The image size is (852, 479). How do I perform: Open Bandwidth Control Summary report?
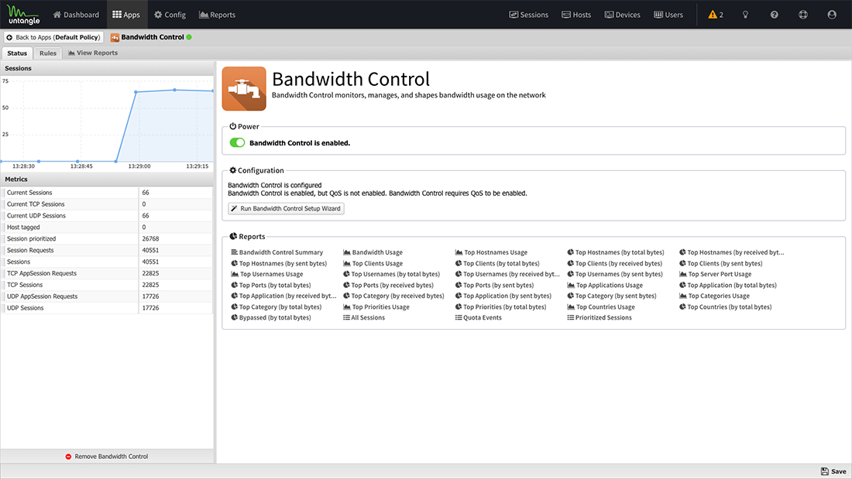pos(277,252)
